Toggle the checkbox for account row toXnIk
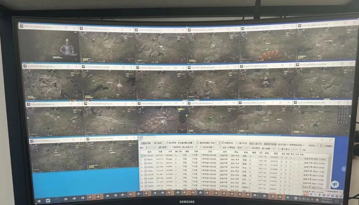The height and width of the screenshot is (205, 359). 146,175
